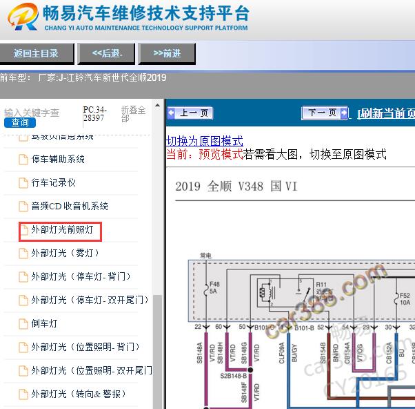Go forward with >>前进 button
The height and width of the screenshot is (409, 415).
[167, 54]
